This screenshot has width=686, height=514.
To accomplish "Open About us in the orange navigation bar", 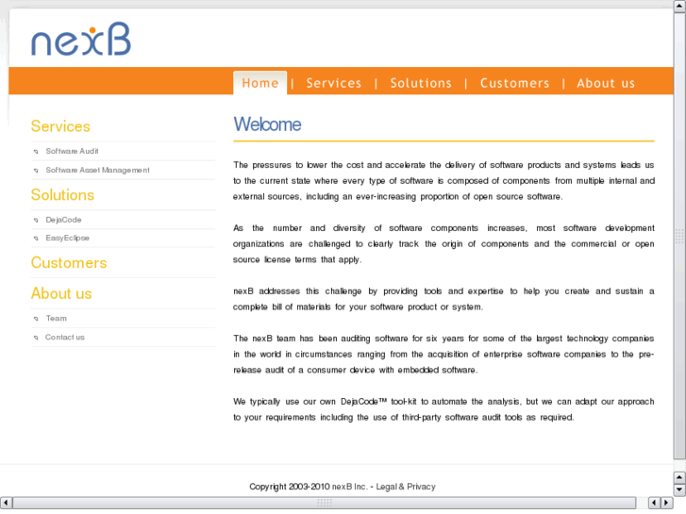I will click(606, 83).
